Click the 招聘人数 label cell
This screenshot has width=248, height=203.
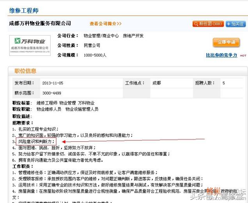207,83
